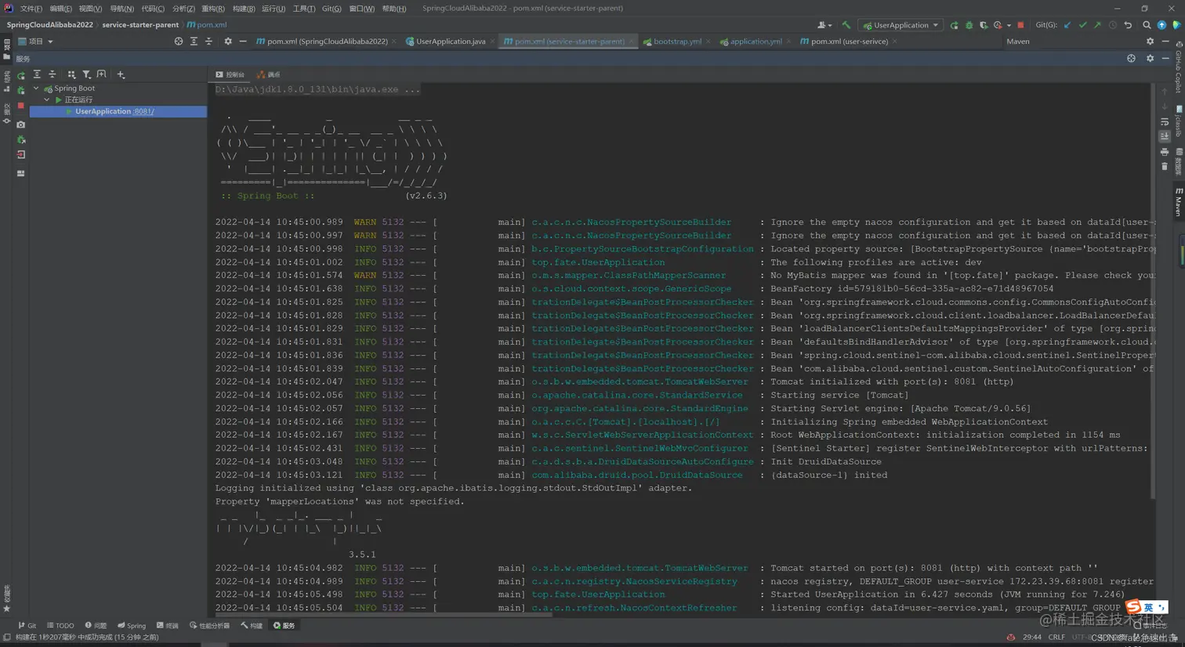This screenshot has width=1185, height=647.
Task: Print console output via printer icon
Action: [1165, 151]
